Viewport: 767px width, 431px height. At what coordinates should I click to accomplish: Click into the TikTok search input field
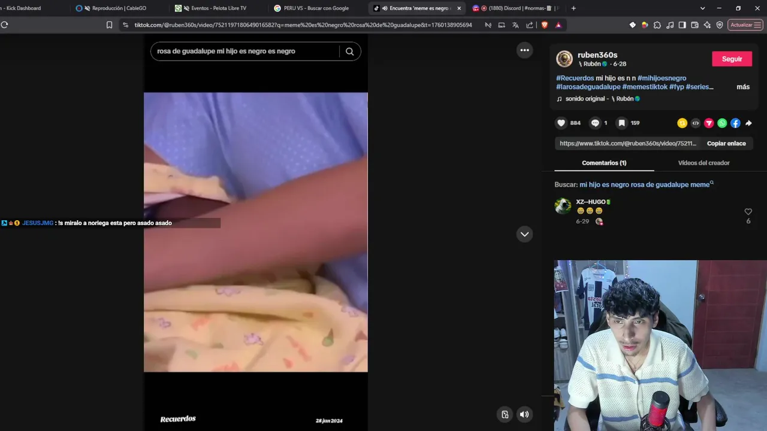[244, 51]
